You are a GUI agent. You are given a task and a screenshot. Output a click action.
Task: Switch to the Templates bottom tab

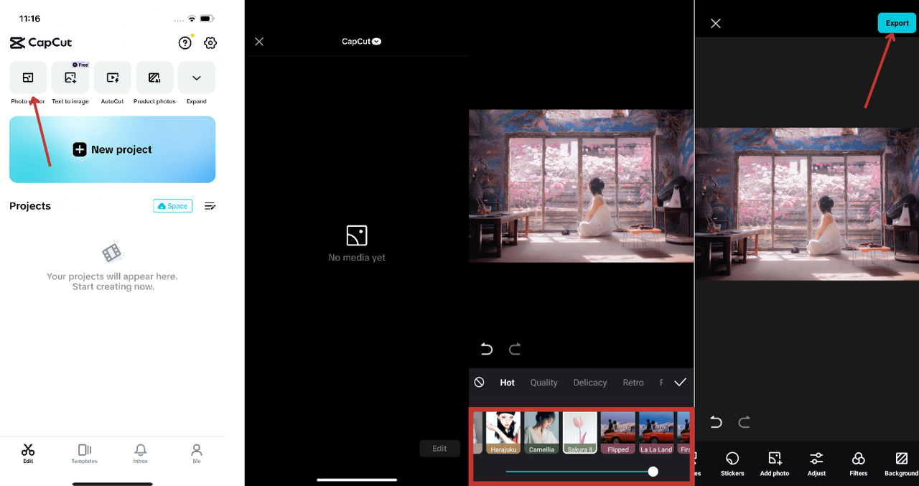click(x=84, y=454)
